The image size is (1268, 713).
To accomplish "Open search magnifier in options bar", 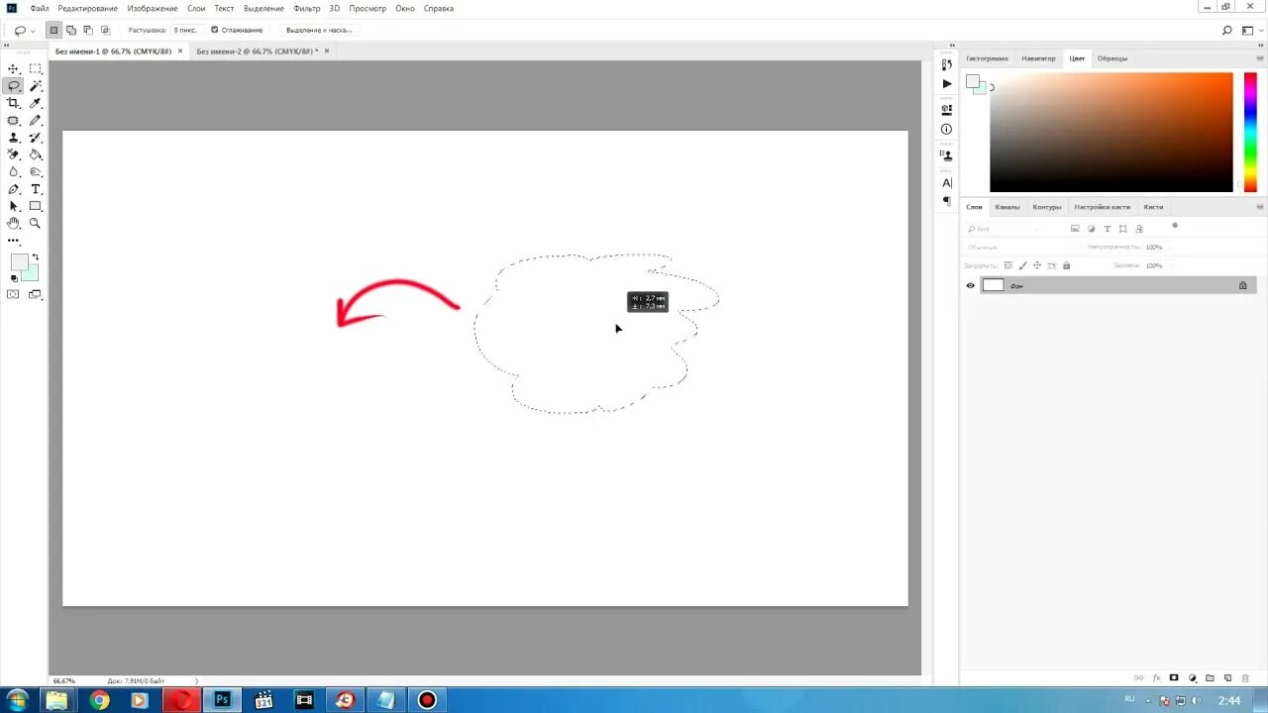I will point(1226,31).
